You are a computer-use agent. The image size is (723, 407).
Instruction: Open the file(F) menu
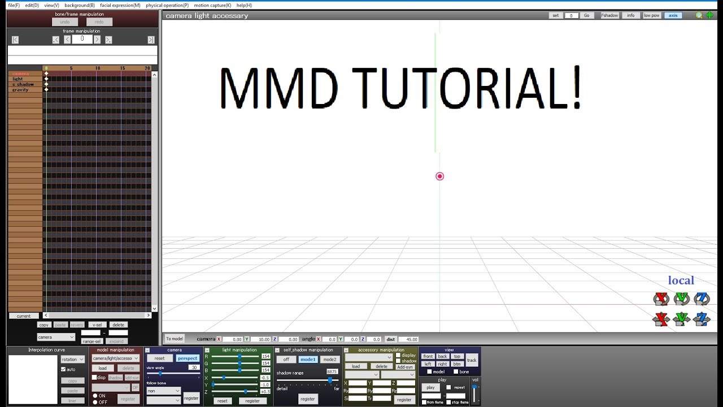pyautogui.click(x=14, y=5)
